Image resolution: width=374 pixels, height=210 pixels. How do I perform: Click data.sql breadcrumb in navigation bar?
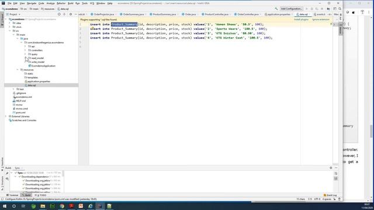pos(63,9)
